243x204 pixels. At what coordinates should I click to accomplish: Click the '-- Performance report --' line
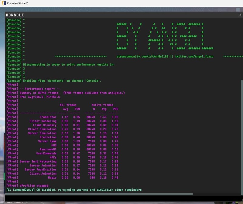33,89
